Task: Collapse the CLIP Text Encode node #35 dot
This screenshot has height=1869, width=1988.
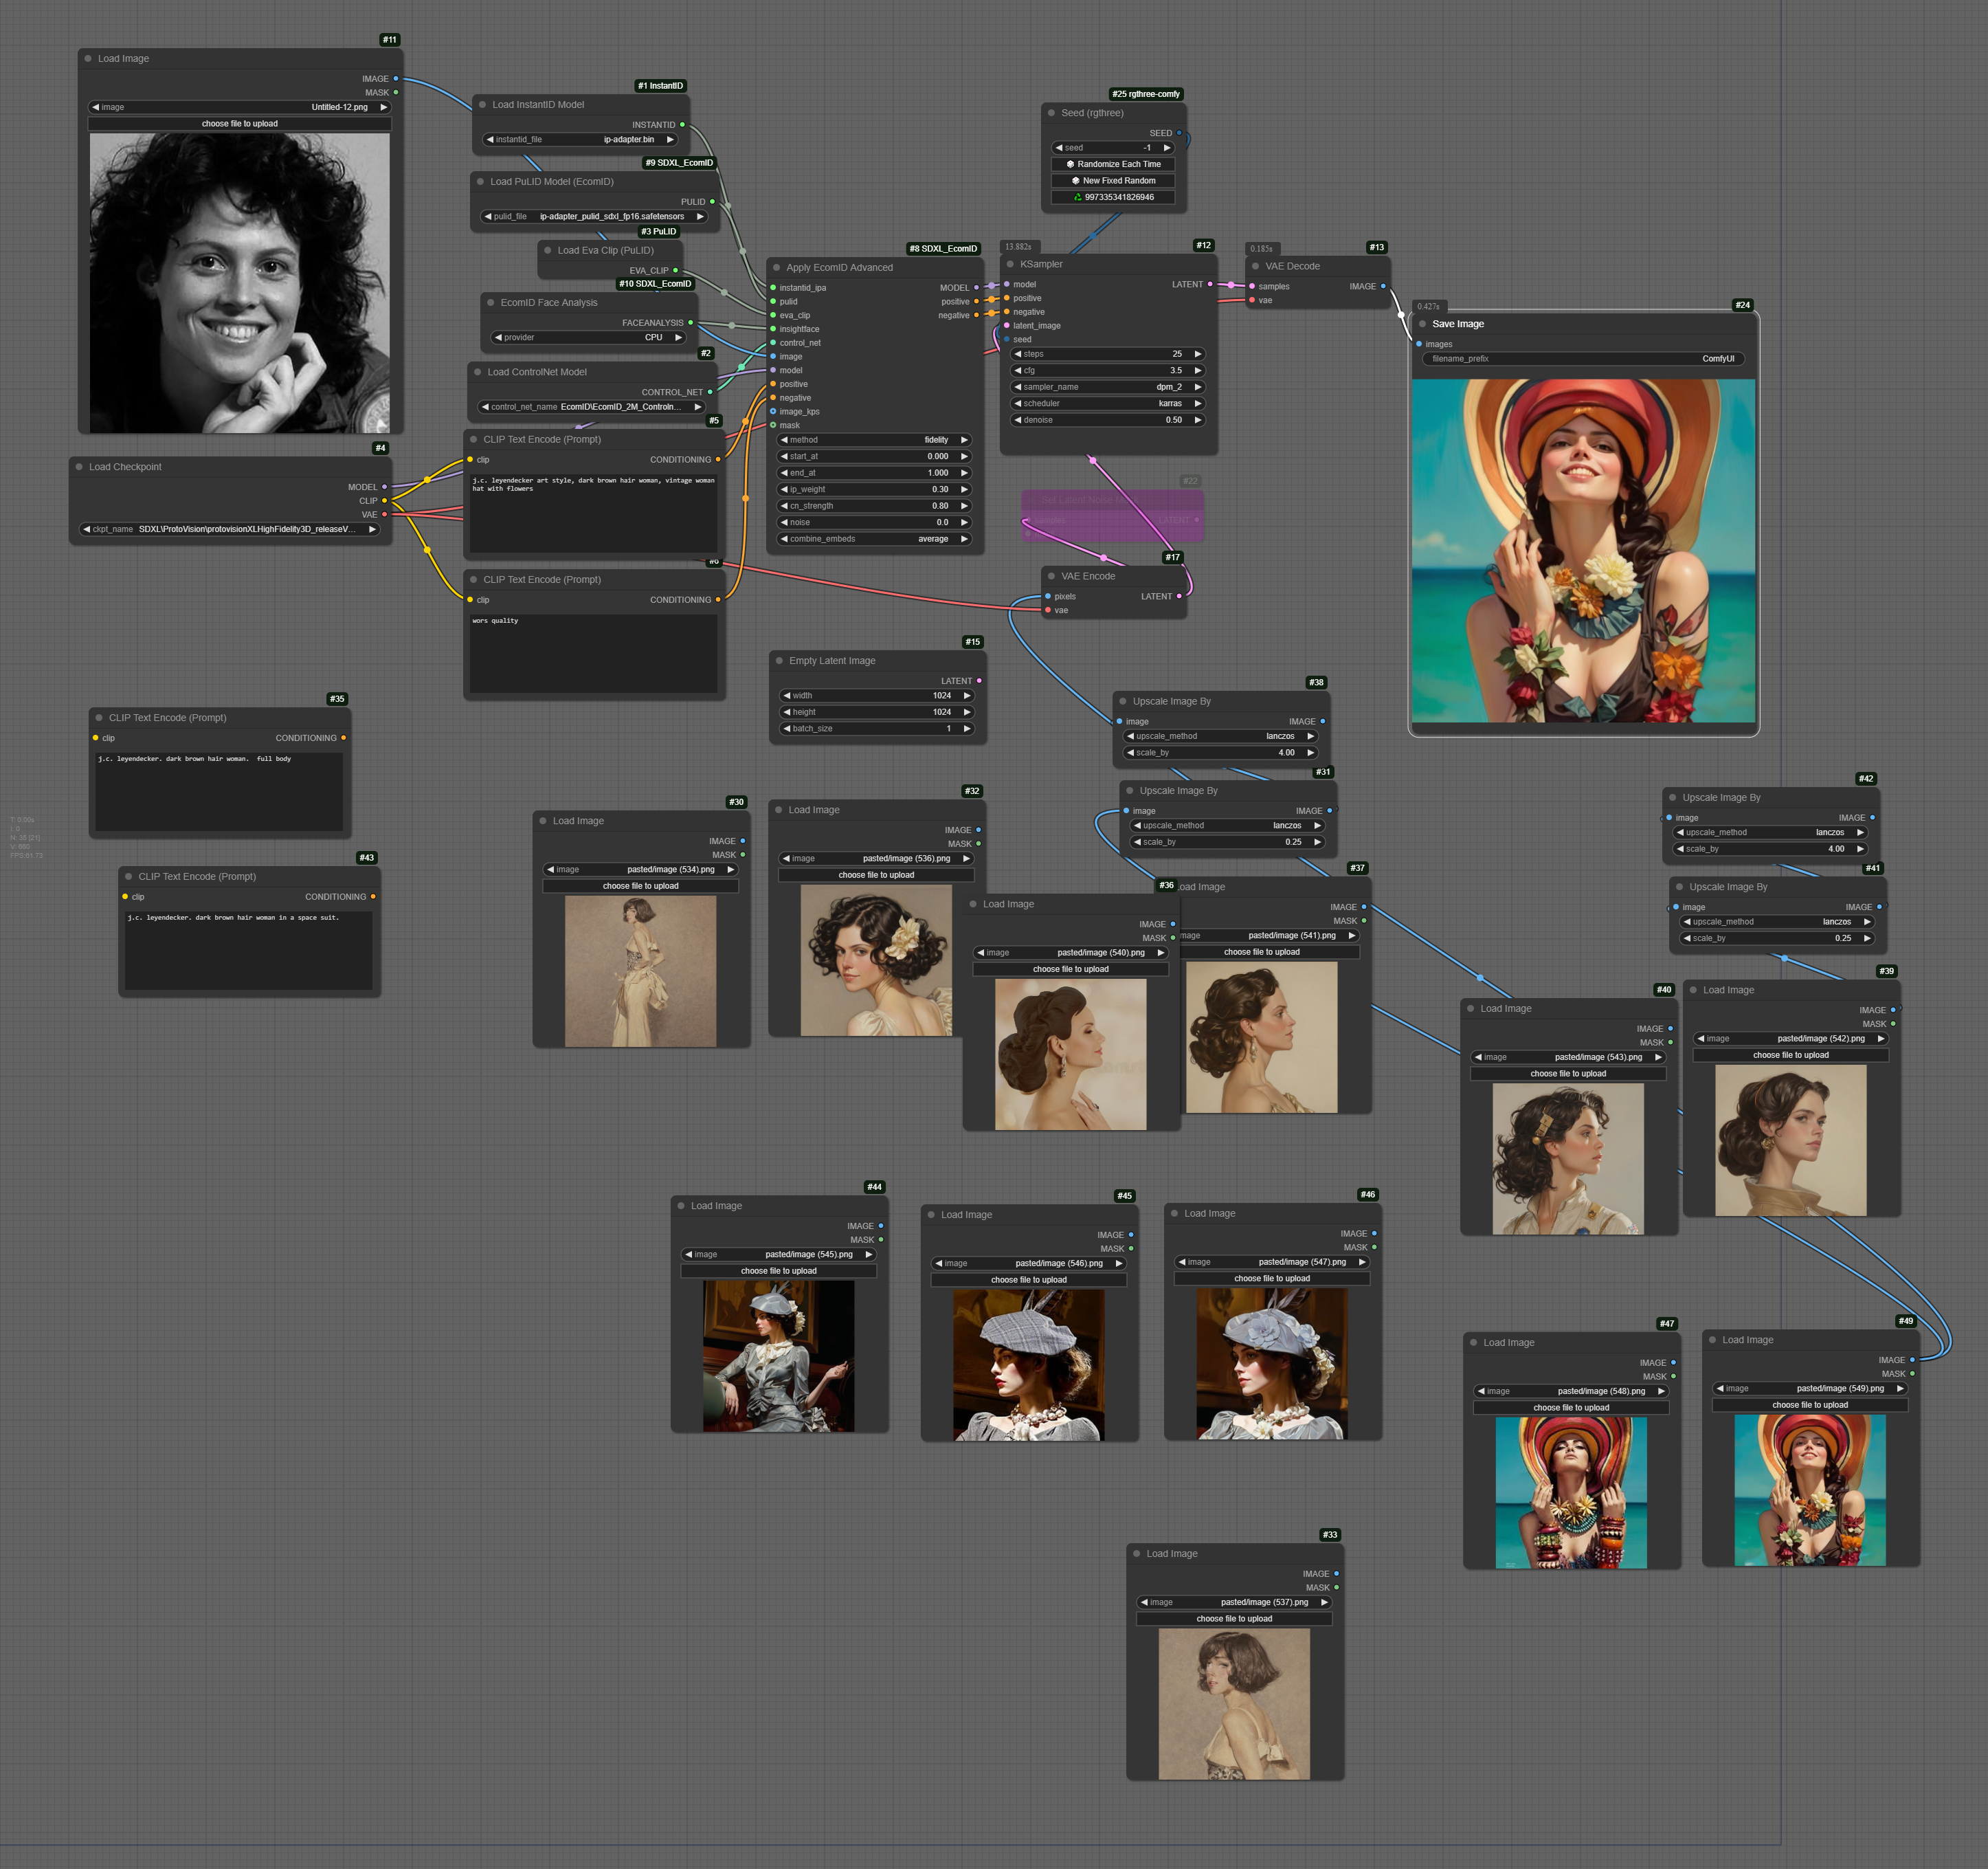Action: [99, 718]
